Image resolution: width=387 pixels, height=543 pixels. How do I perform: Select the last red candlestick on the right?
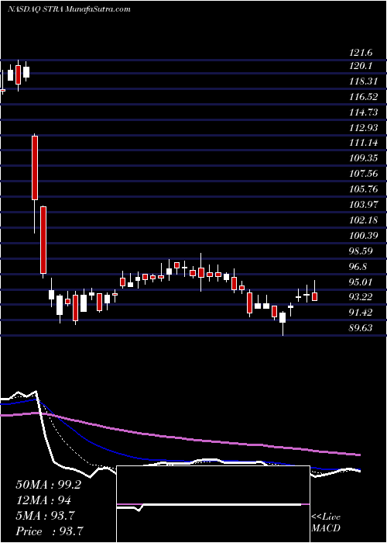coord(314,296)
